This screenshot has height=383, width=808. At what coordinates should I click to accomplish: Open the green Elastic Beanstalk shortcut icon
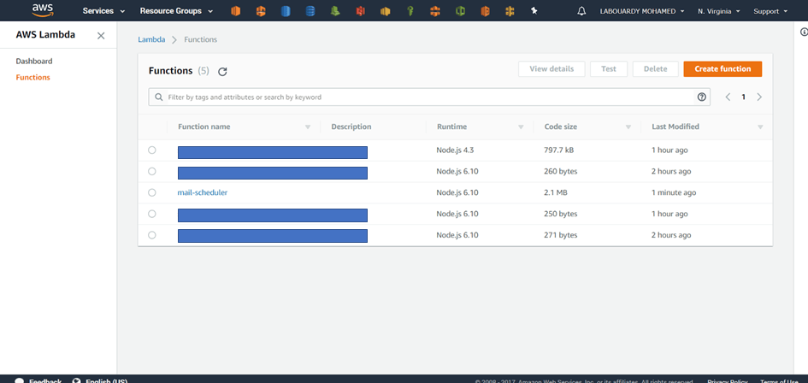click(x=335, y=11)
